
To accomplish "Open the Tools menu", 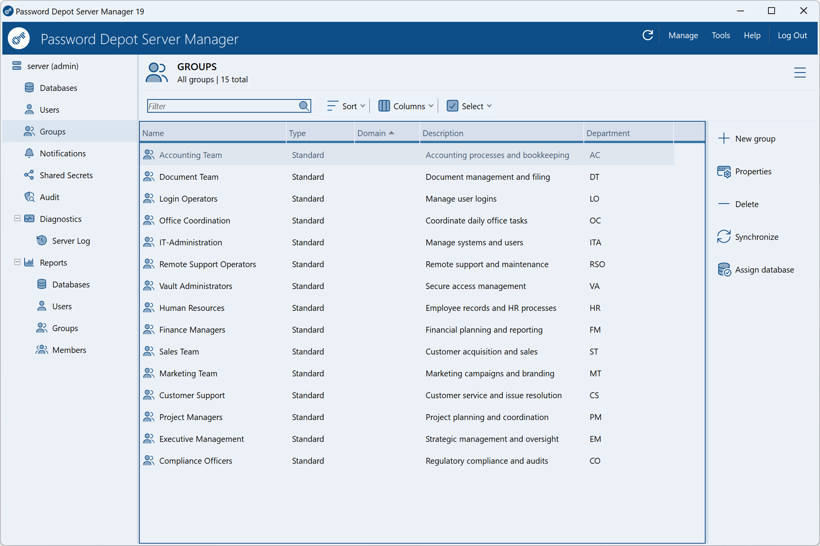I will coord(720,35).
